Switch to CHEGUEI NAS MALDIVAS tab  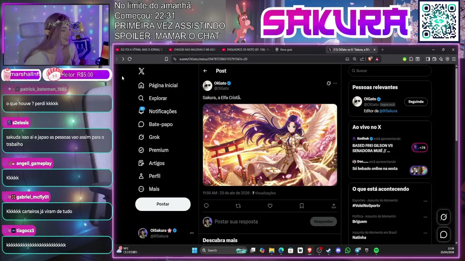coord(193,50)
